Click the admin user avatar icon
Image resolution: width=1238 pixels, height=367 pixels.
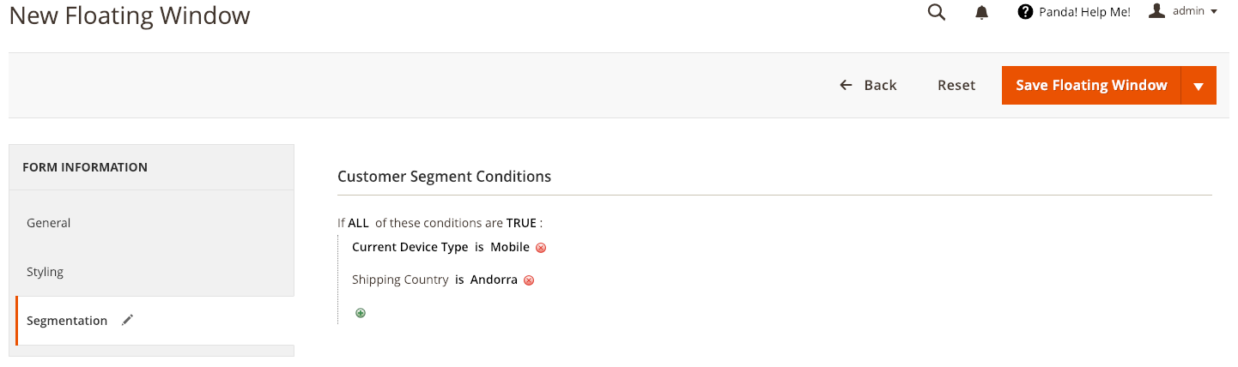[1157, 11]
